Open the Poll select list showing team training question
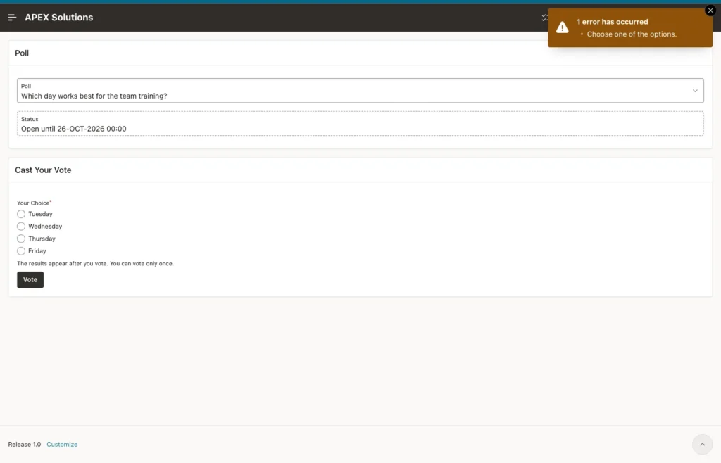The image size is (721, 463). coord(360,91)
